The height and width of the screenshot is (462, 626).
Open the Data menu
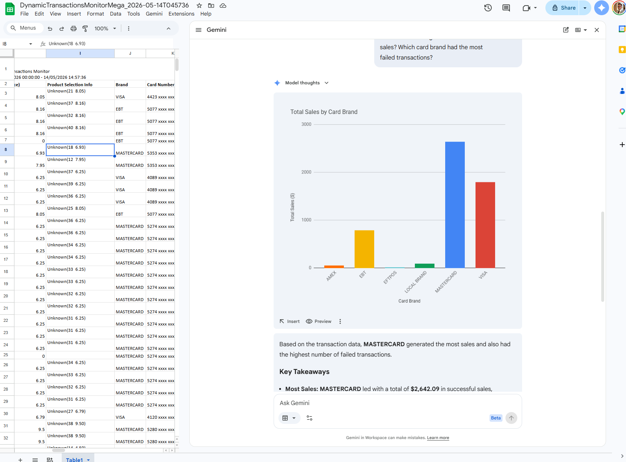[115, 14]
